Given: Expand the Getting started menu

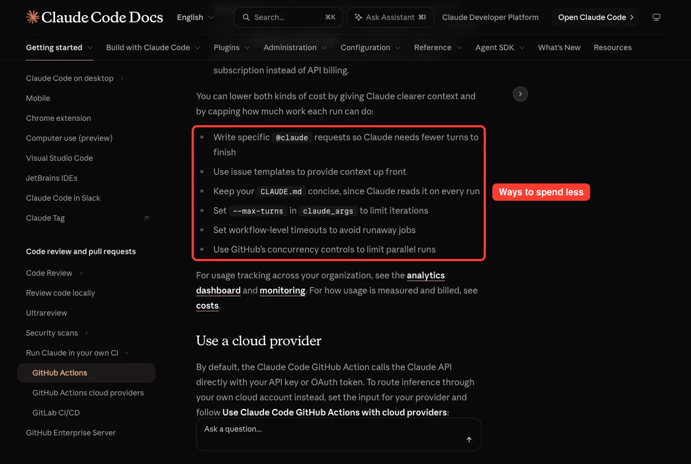Looking at the screenshot, I should coord(59,47).
